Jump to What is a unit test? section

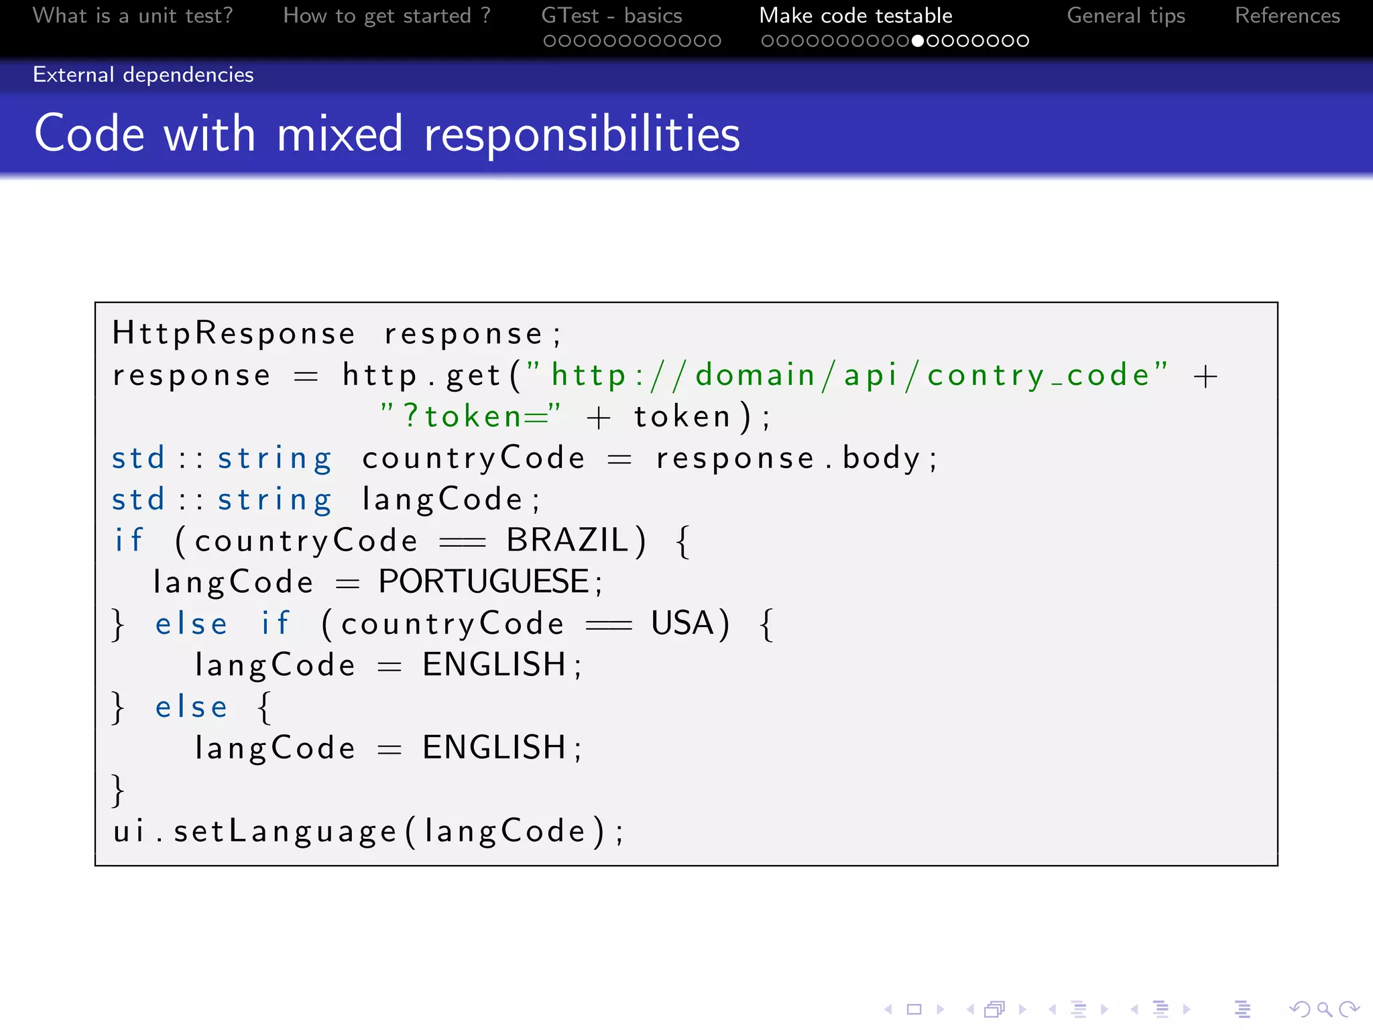click(x=133, y=15)
